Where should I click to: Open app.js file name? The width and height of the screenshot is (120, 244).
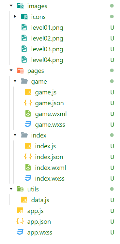(35, 211)
